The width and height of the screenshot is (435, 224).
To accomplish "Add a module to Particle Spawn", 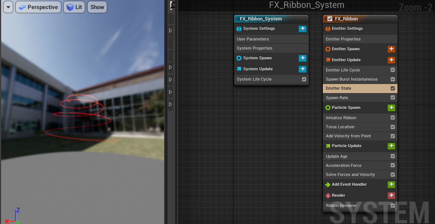I will pos(391,107).
